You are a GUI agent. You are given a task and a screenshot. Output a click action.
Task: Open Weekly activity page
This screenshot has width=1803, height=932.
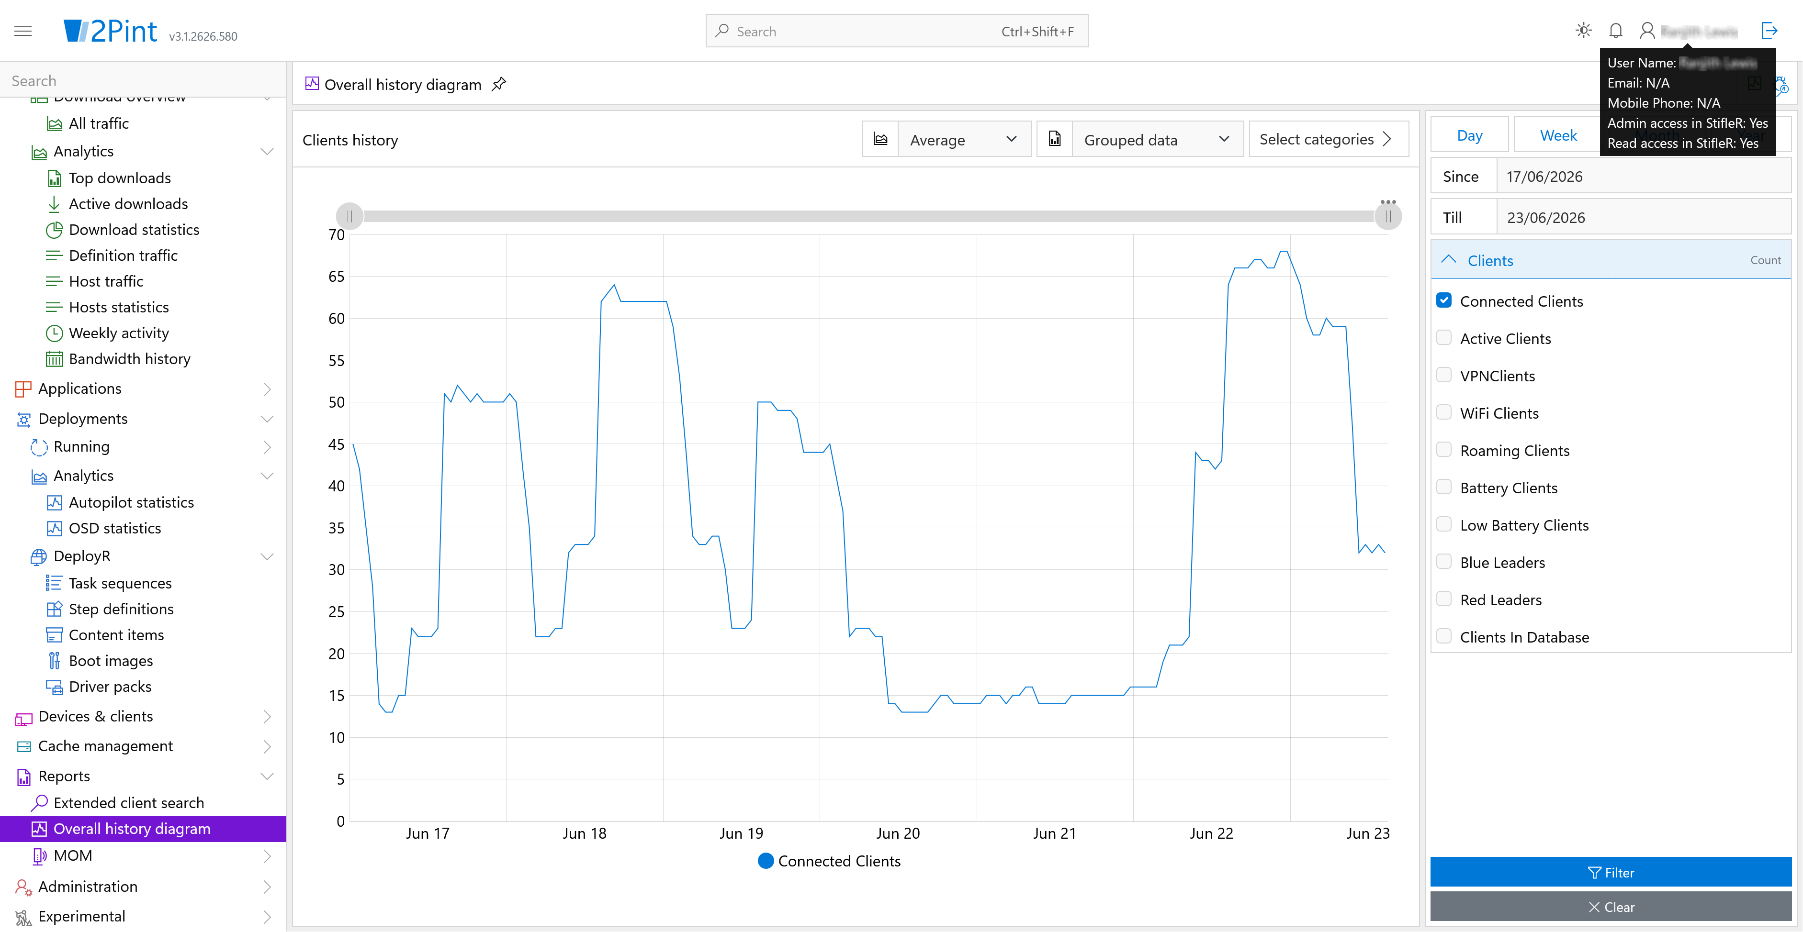pos(118,334)
